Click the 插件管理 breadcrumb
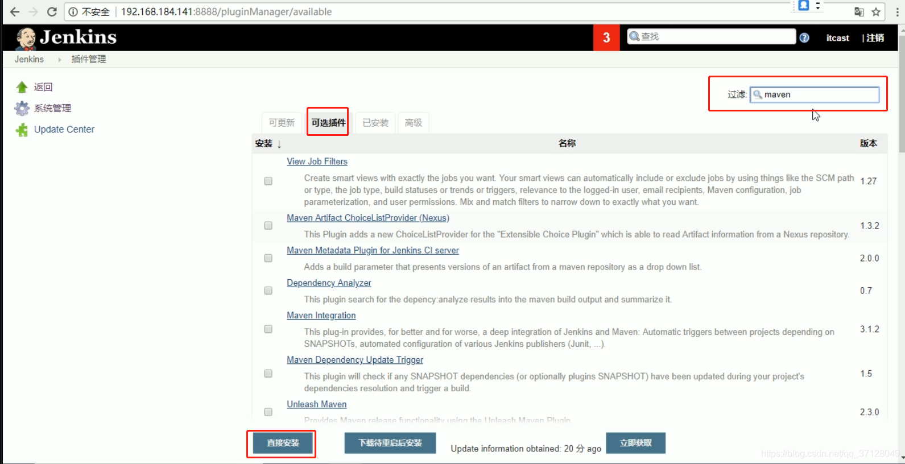This screenshot has width=905, height=464. point(88,60)
